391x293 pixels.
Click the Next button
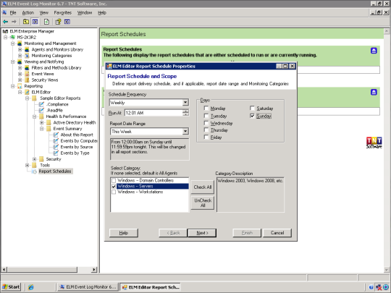202,233
